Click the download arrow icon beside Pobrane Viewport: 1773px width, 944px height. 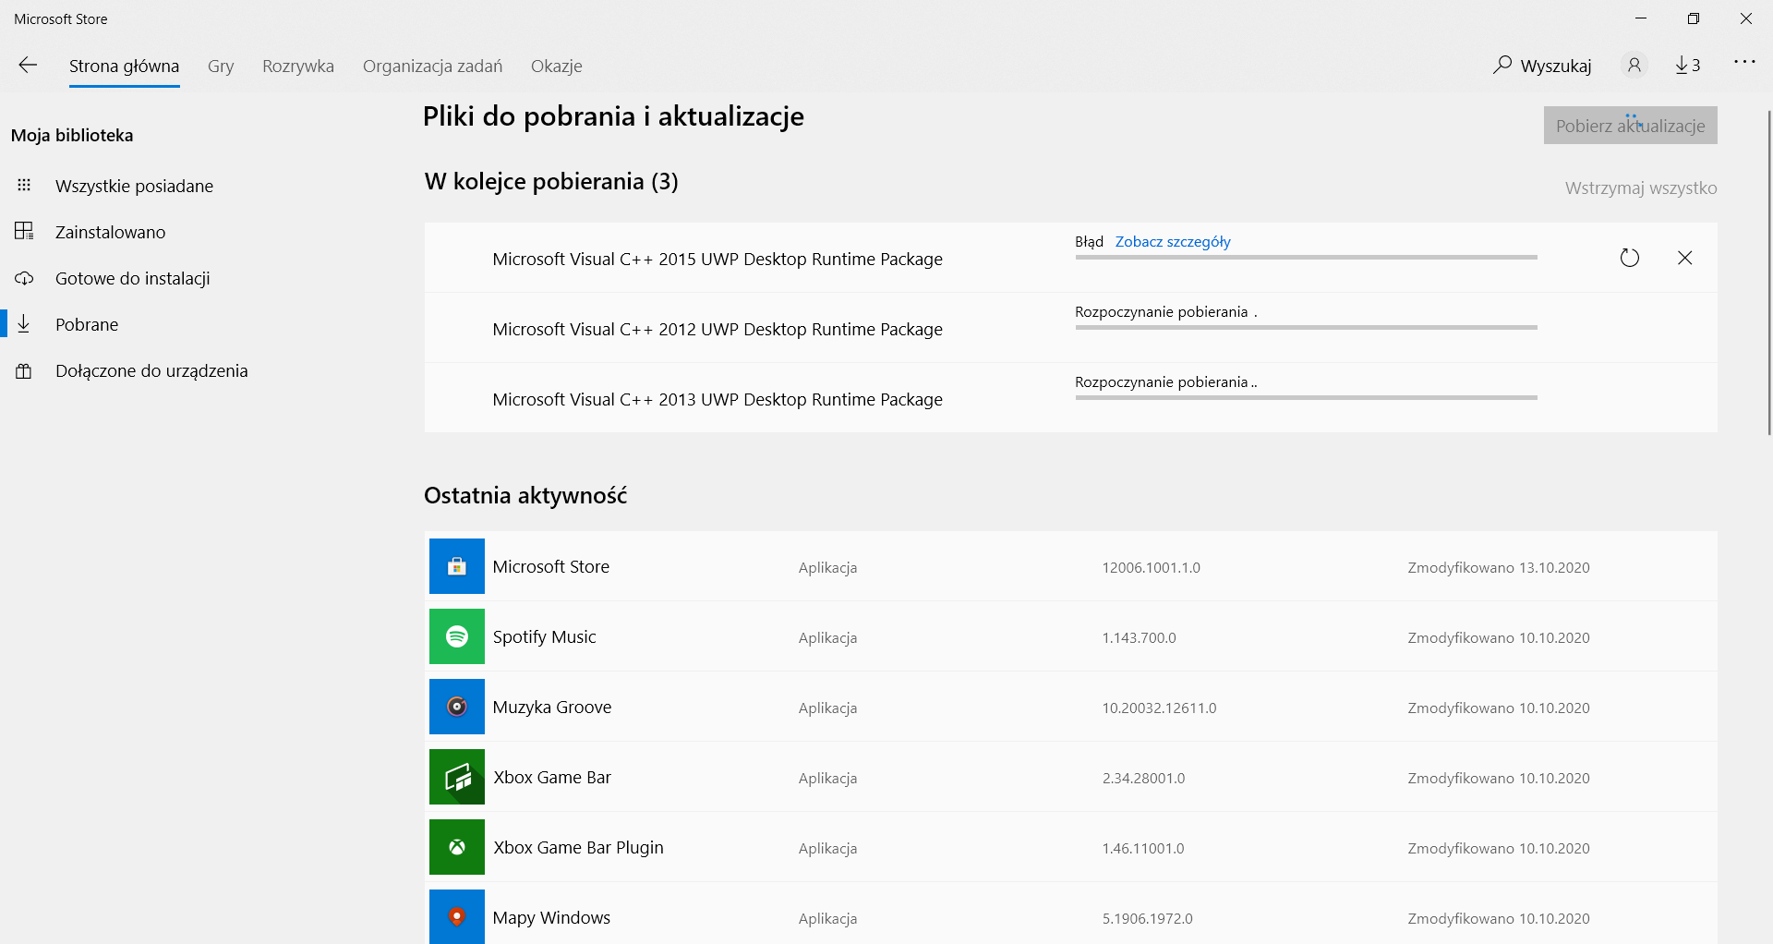[x=24, y=324]
